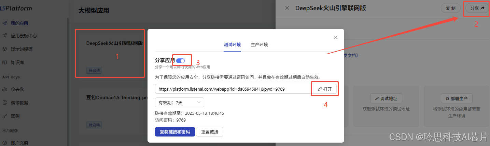Image resolution: width=490 pixels, height=146 pixels.
Task: Close the DeepSeek detail panel
Action: [287, 8]
